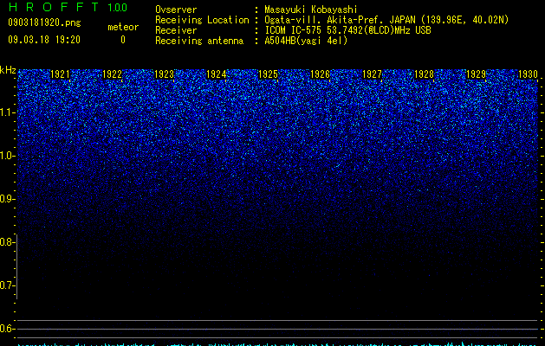Viewport: 545px width, 346px height.
Task: Select the 0903181920.png file name
Action: pos(44,23)
